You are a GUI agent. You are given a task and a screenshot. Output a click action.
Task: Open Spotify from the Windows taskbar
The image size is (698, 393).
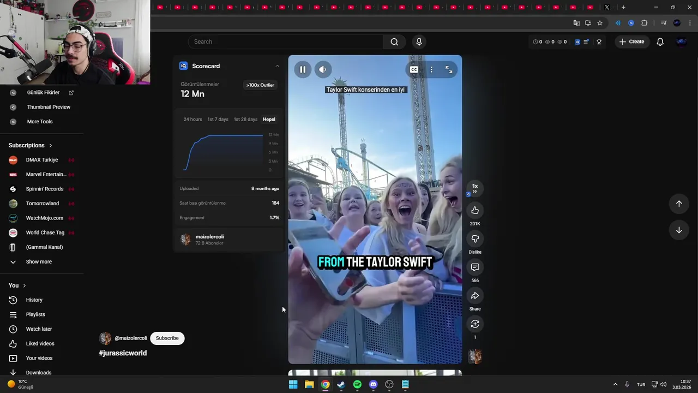point(357,384)
